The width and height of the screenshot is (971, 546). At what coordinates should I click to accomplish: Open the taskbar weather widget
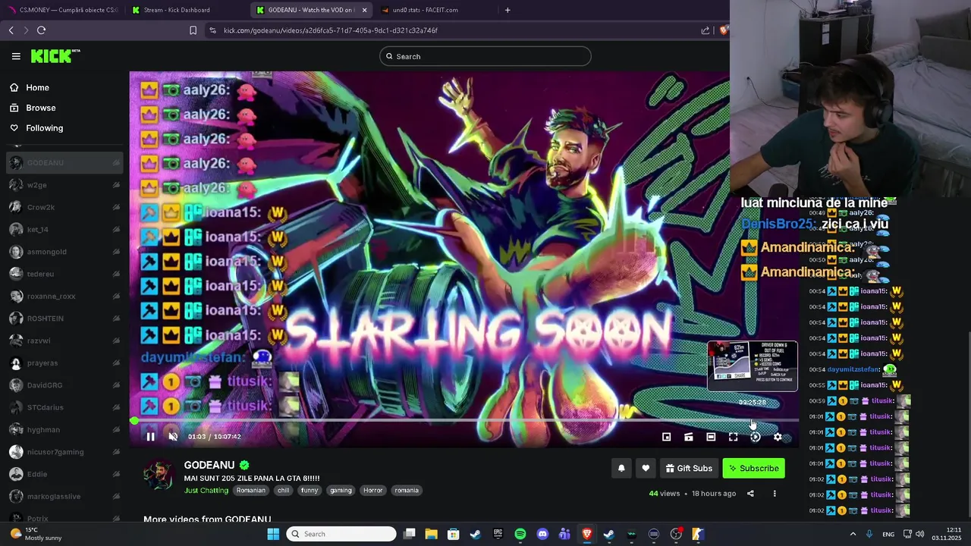pos(34,534)
